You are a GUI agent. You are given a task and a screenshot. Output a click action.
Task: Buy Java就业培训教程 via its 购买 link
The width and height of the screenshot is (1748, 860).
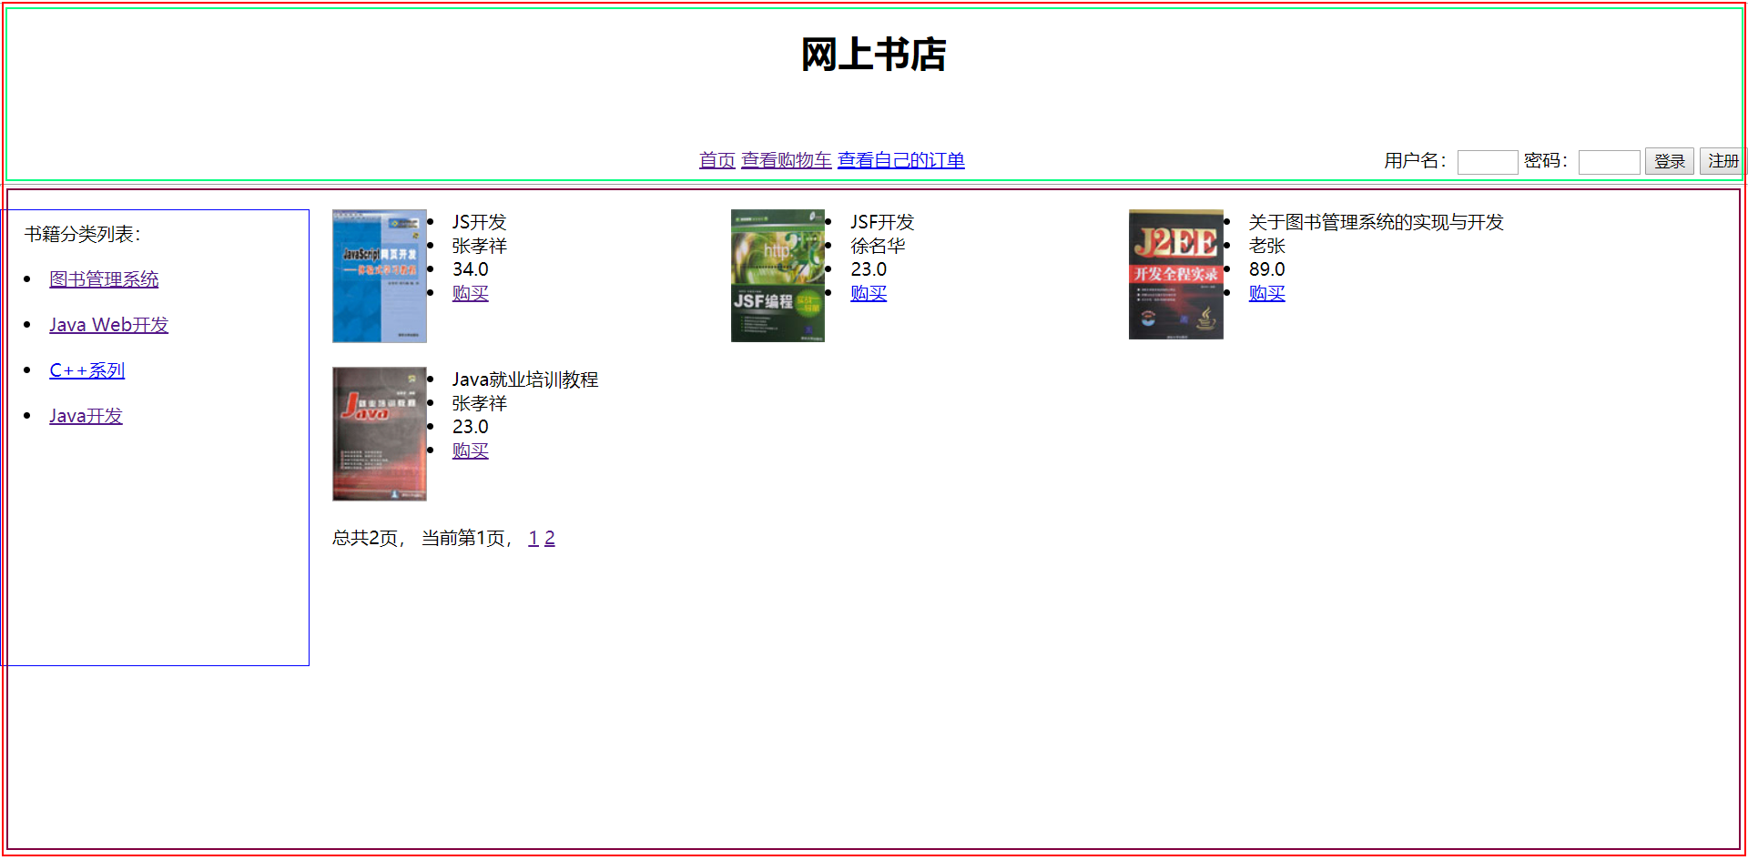click(x=470, y=450)
